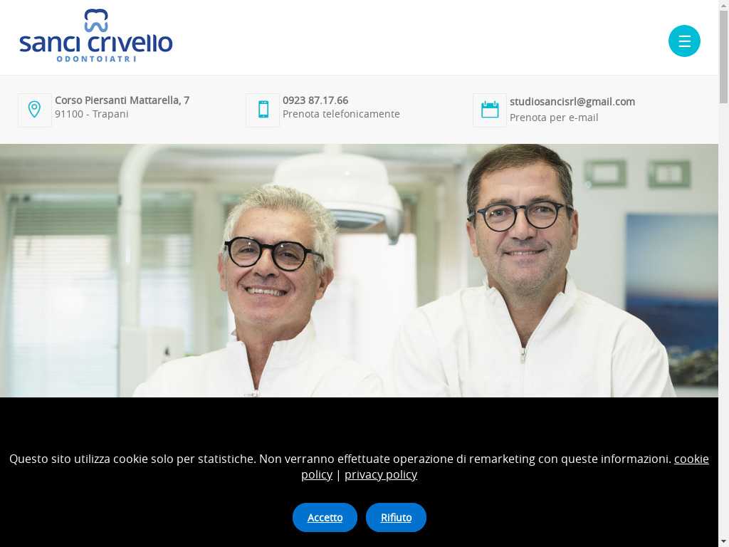Click the scrollbar up arrow

(723, 4)
